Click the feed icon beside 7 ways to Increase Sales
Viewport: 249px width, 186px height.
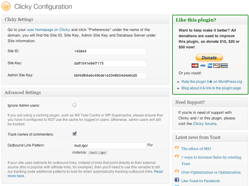(x=177, y=156)
